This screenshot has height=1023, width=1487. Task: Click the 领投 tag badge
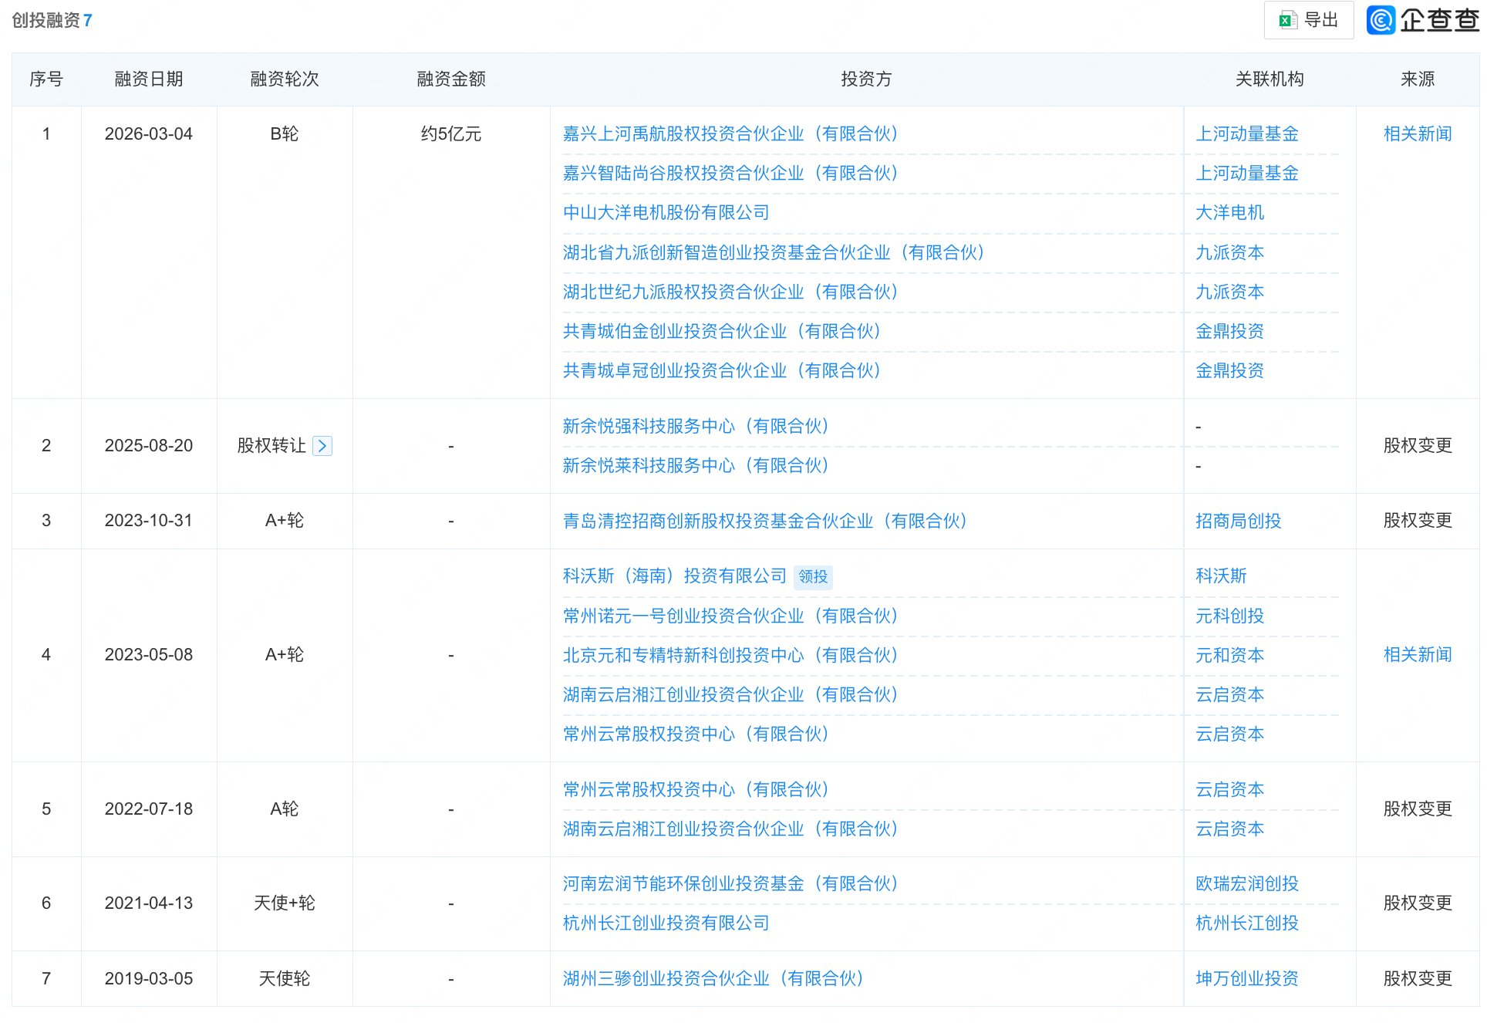813,577
